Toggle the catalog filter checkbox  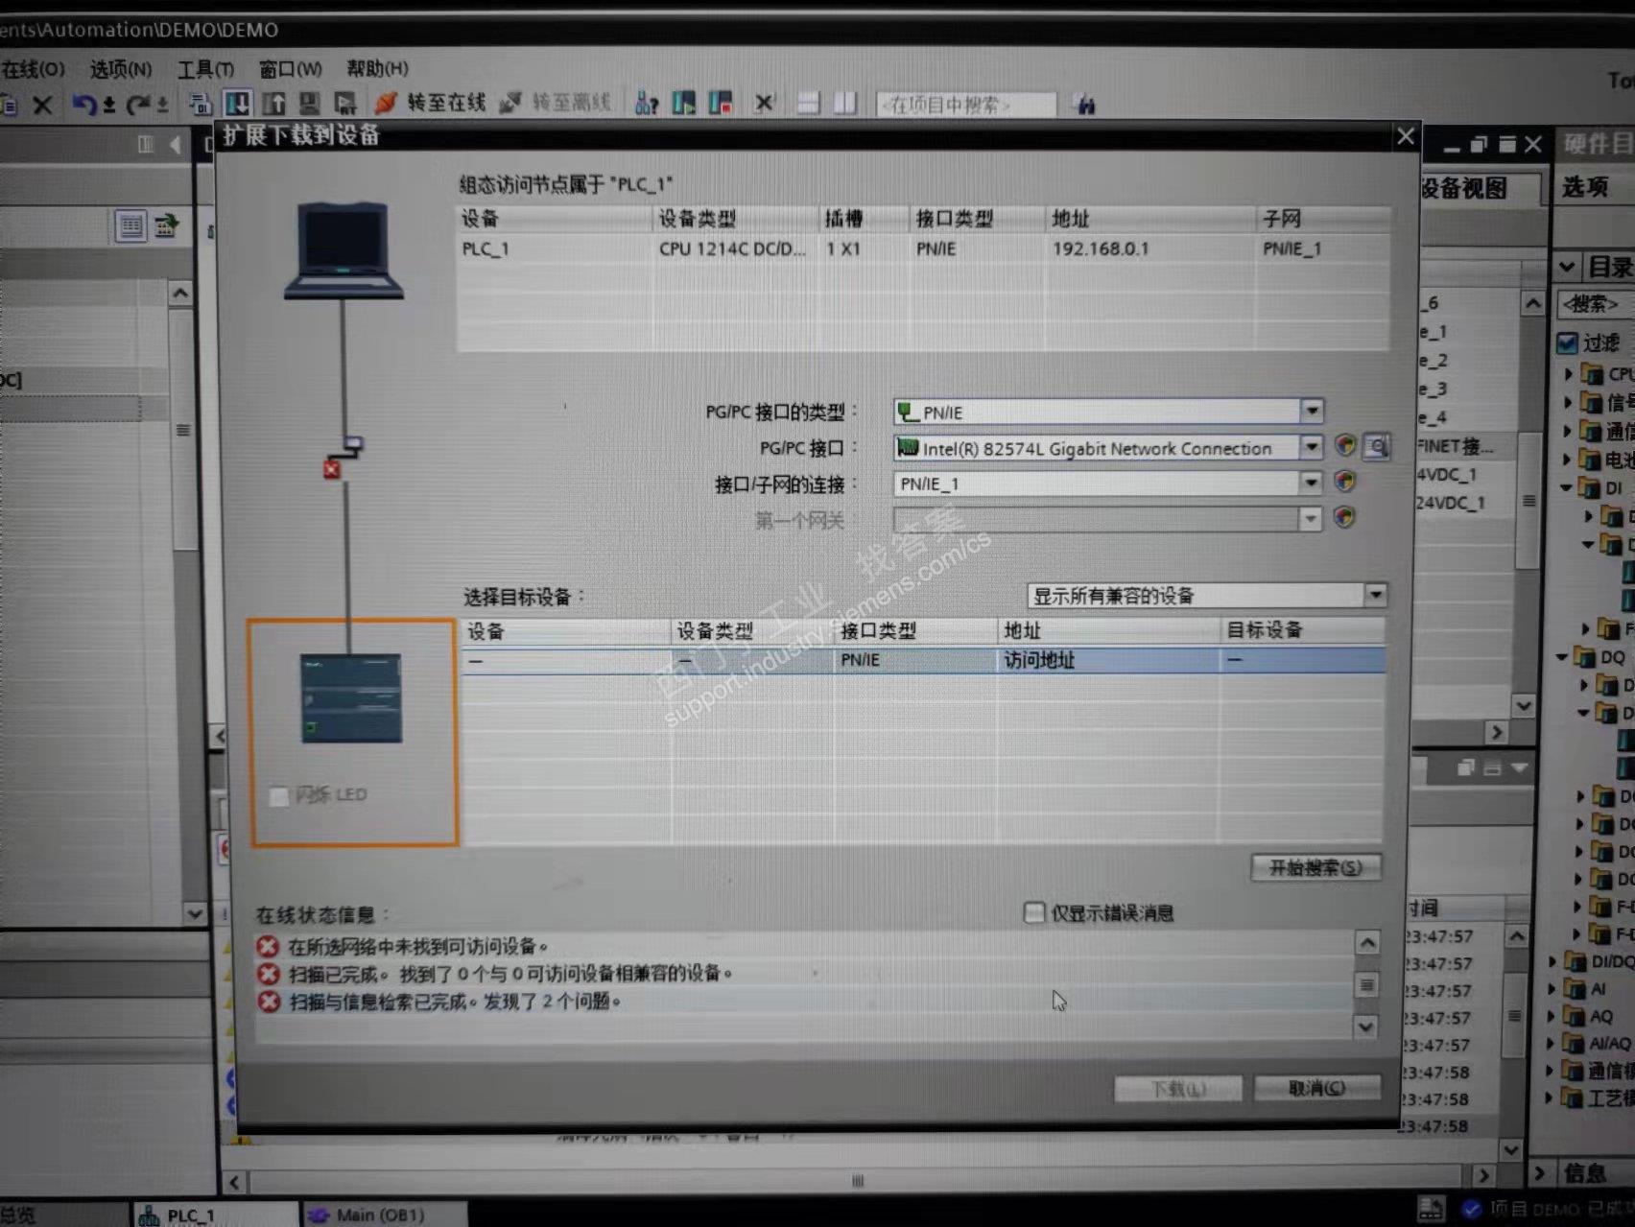click(x=1567, y=343)
